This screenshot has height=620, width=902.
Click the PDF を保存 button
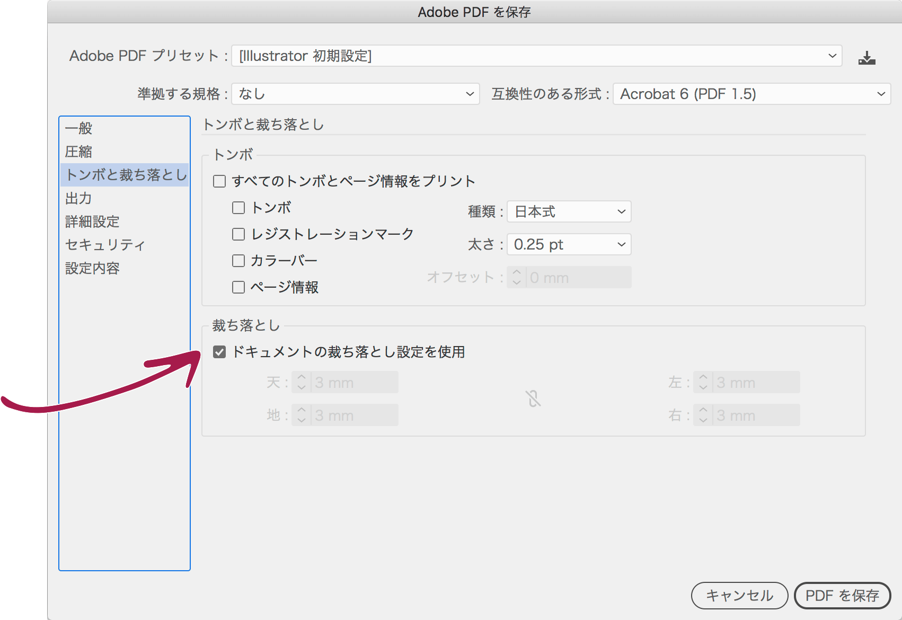pos(843,596)
